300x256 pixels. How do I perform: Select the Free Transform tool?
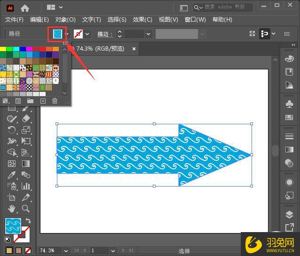[26, 141]
